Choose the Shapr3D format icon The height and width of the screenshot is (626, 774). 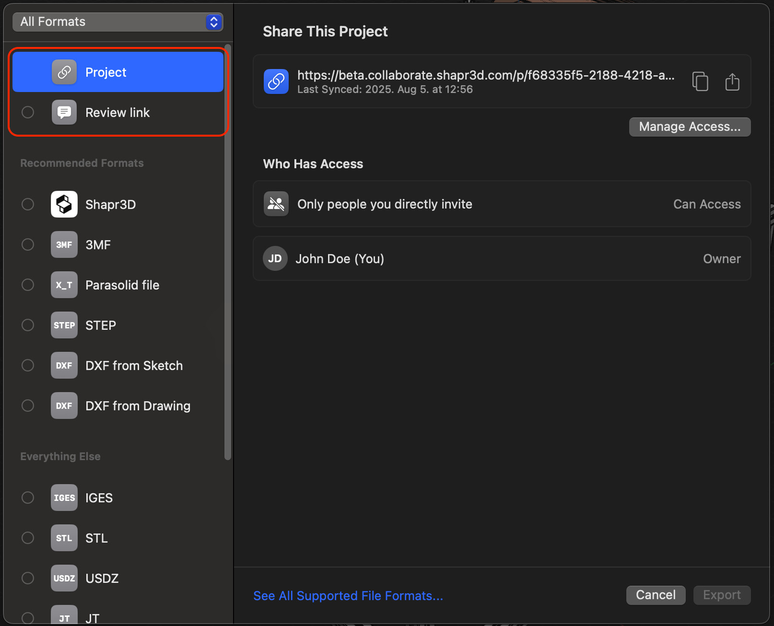click(x=64, y=204)
